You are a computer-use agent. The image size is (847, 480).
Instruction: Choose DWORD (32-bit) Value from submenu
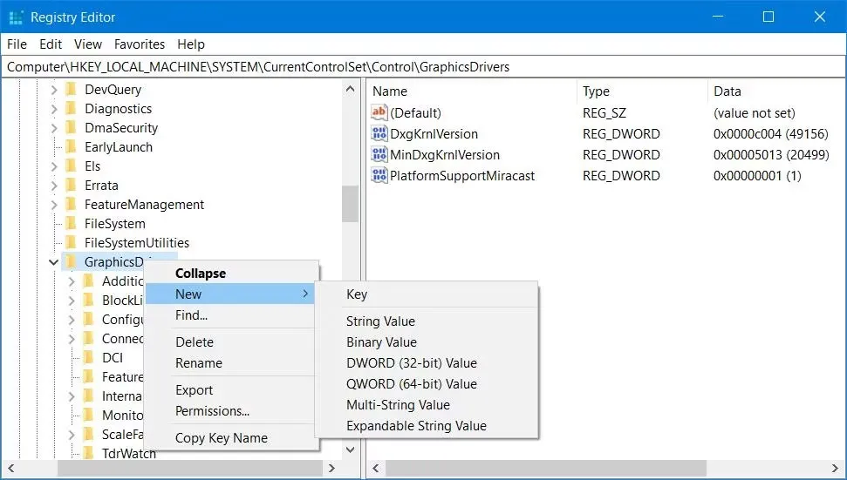coord(411,363)
